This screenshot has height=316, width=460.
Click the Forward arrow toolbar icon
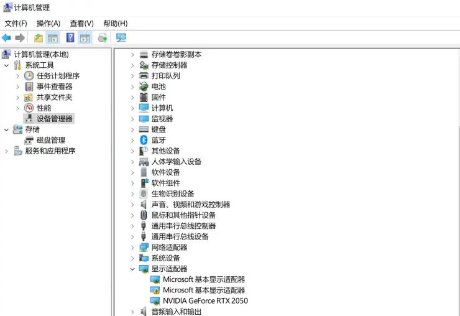coord(20,38)
